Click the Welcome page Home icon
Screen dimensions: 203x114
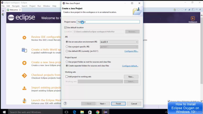point(175,10)
